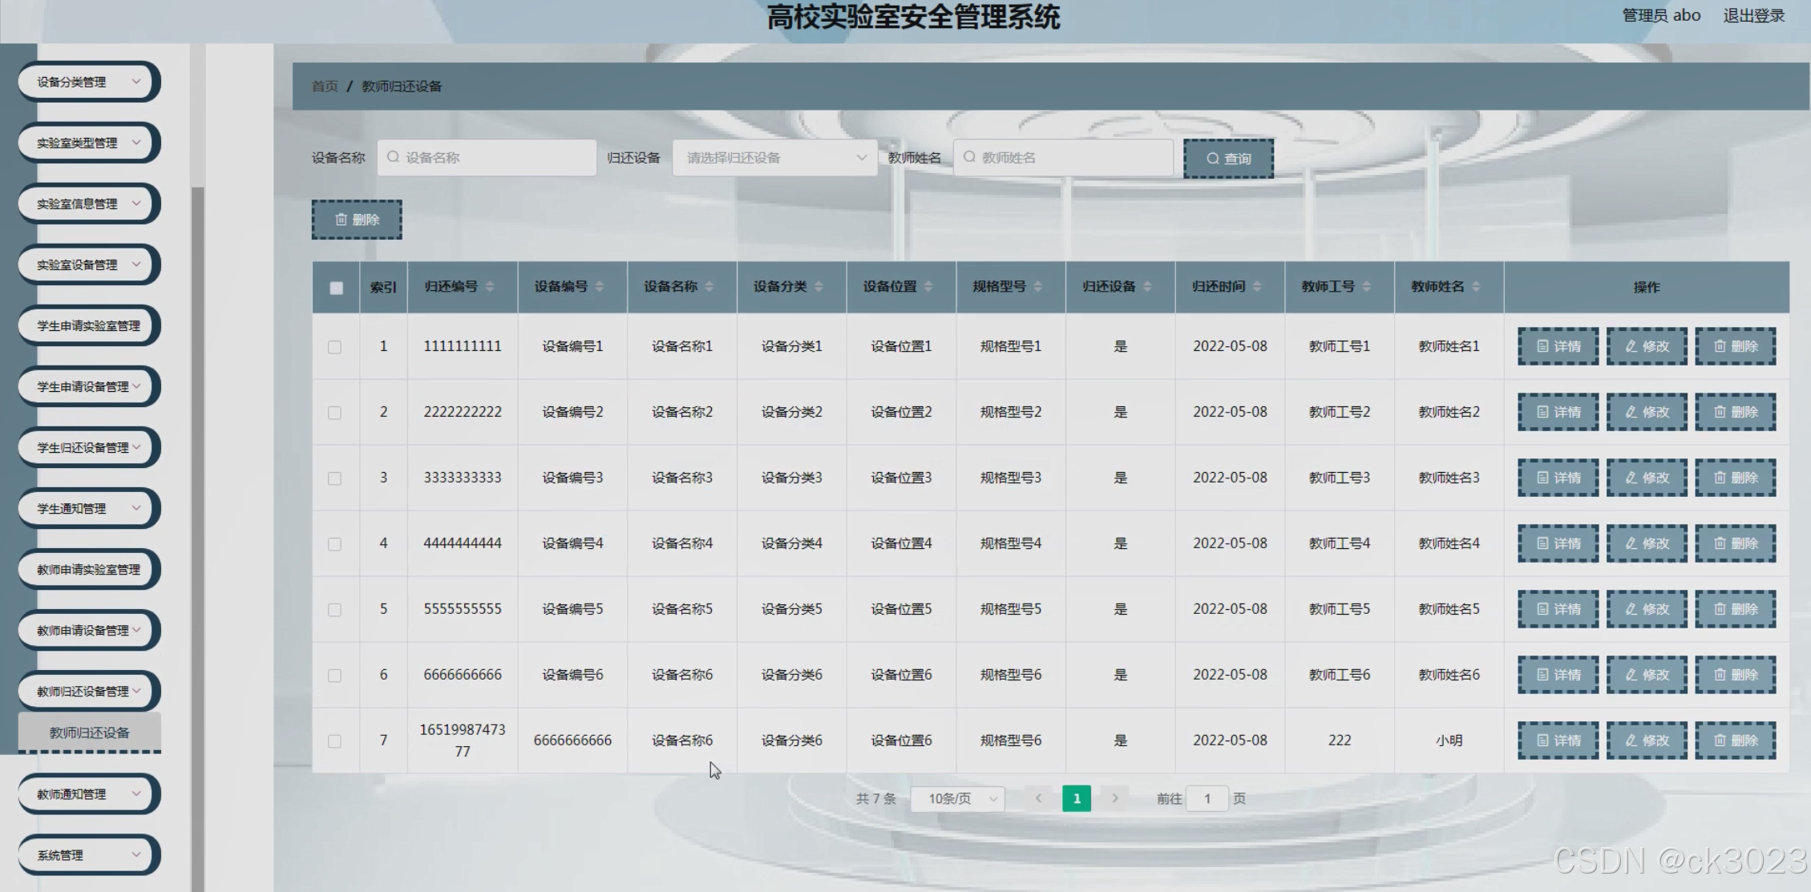
Task: Select checkbox for row 5
Action: (335, 610)
